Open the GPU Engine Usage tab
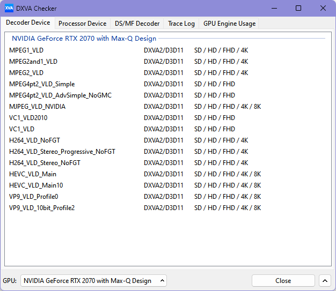The image size is (336, 291). click(229, 24)
